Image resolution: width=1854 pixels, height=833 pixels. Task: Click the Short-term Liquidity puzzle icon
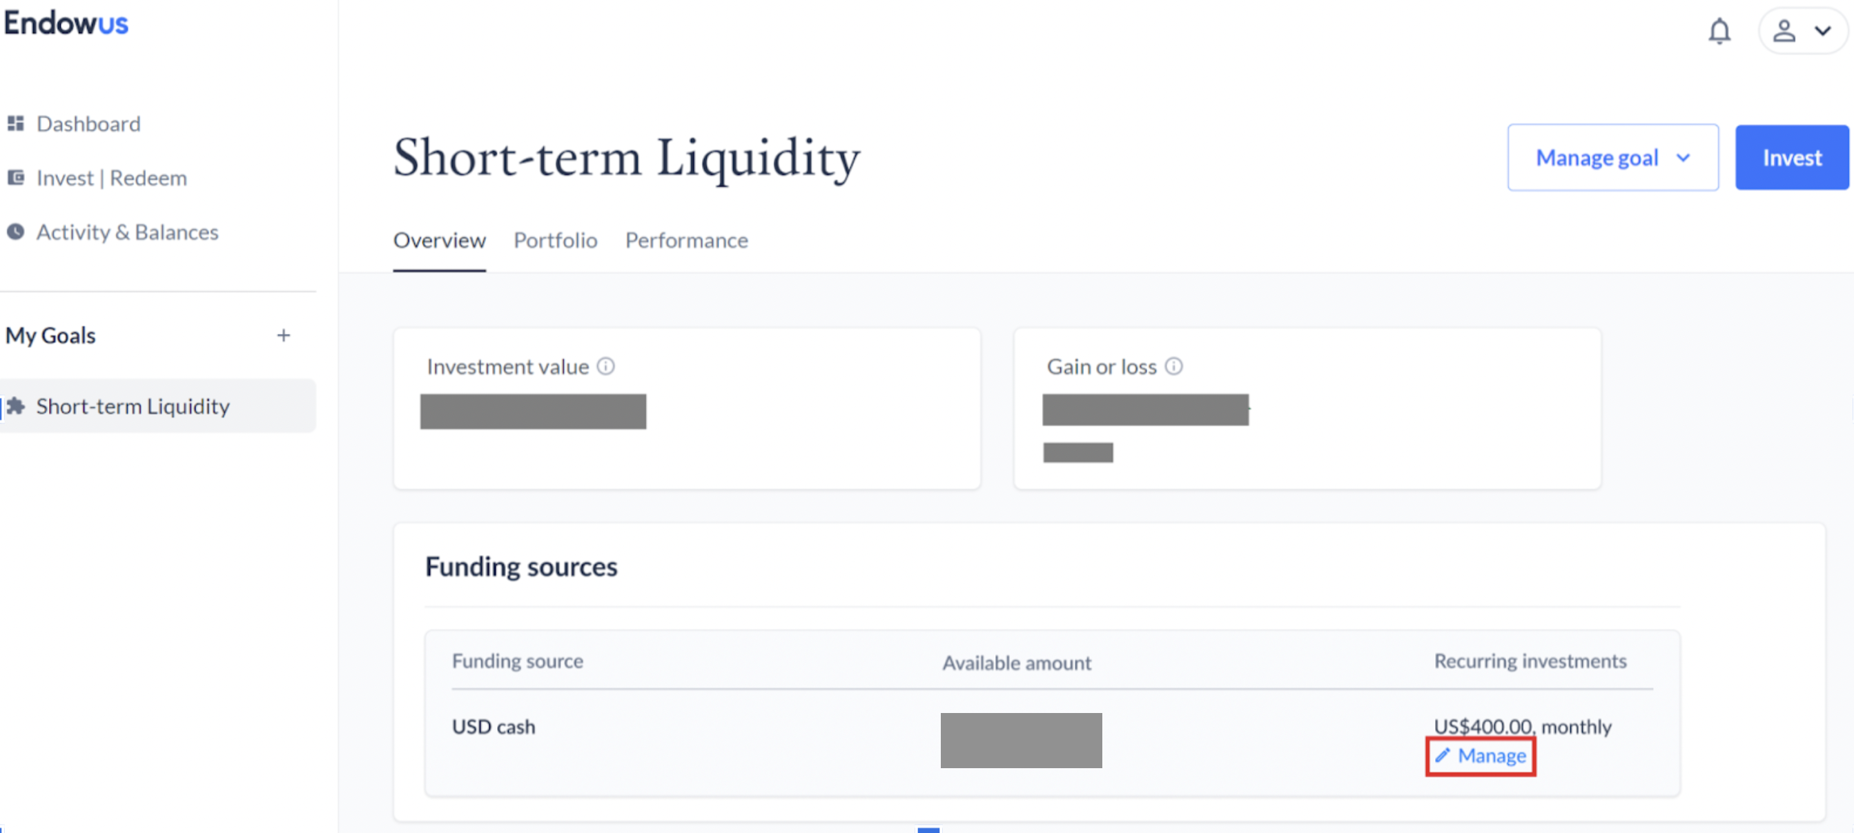pyautogui.click(x=16, y=406)
